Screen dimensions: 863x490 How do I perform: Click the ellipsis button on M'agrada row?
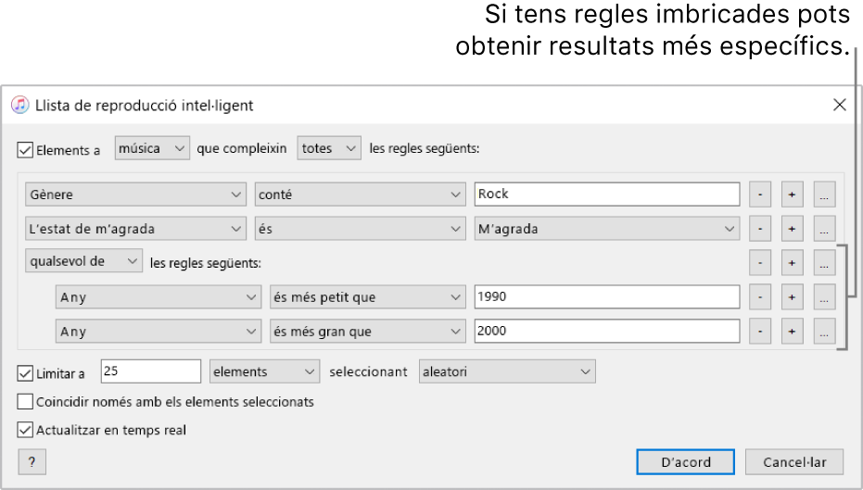(x=824, y=229)
